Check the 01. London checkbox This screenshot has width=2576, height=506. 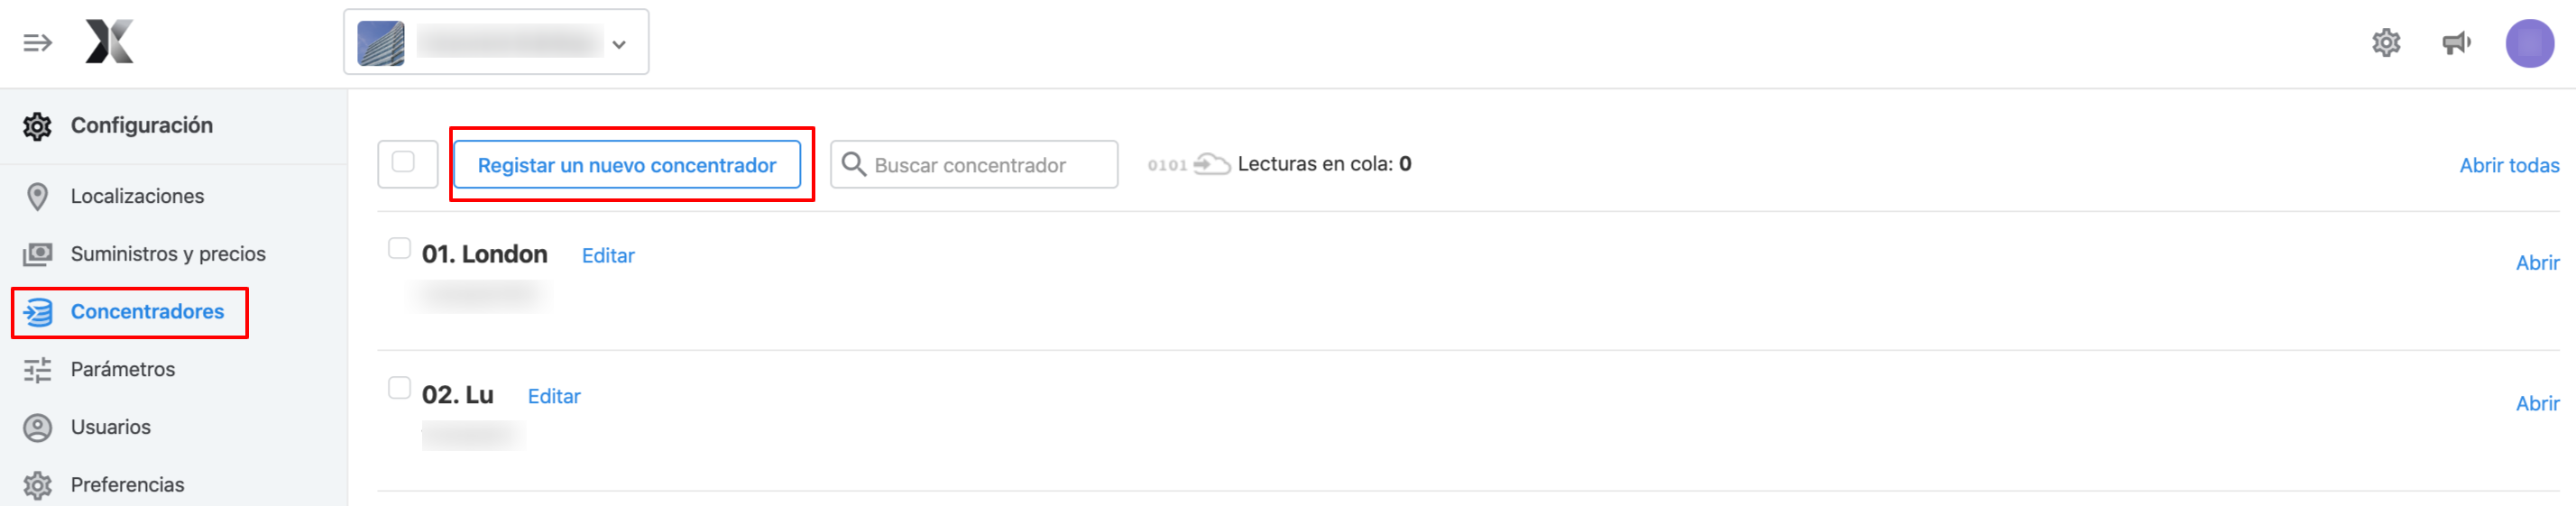pos(399,248)
